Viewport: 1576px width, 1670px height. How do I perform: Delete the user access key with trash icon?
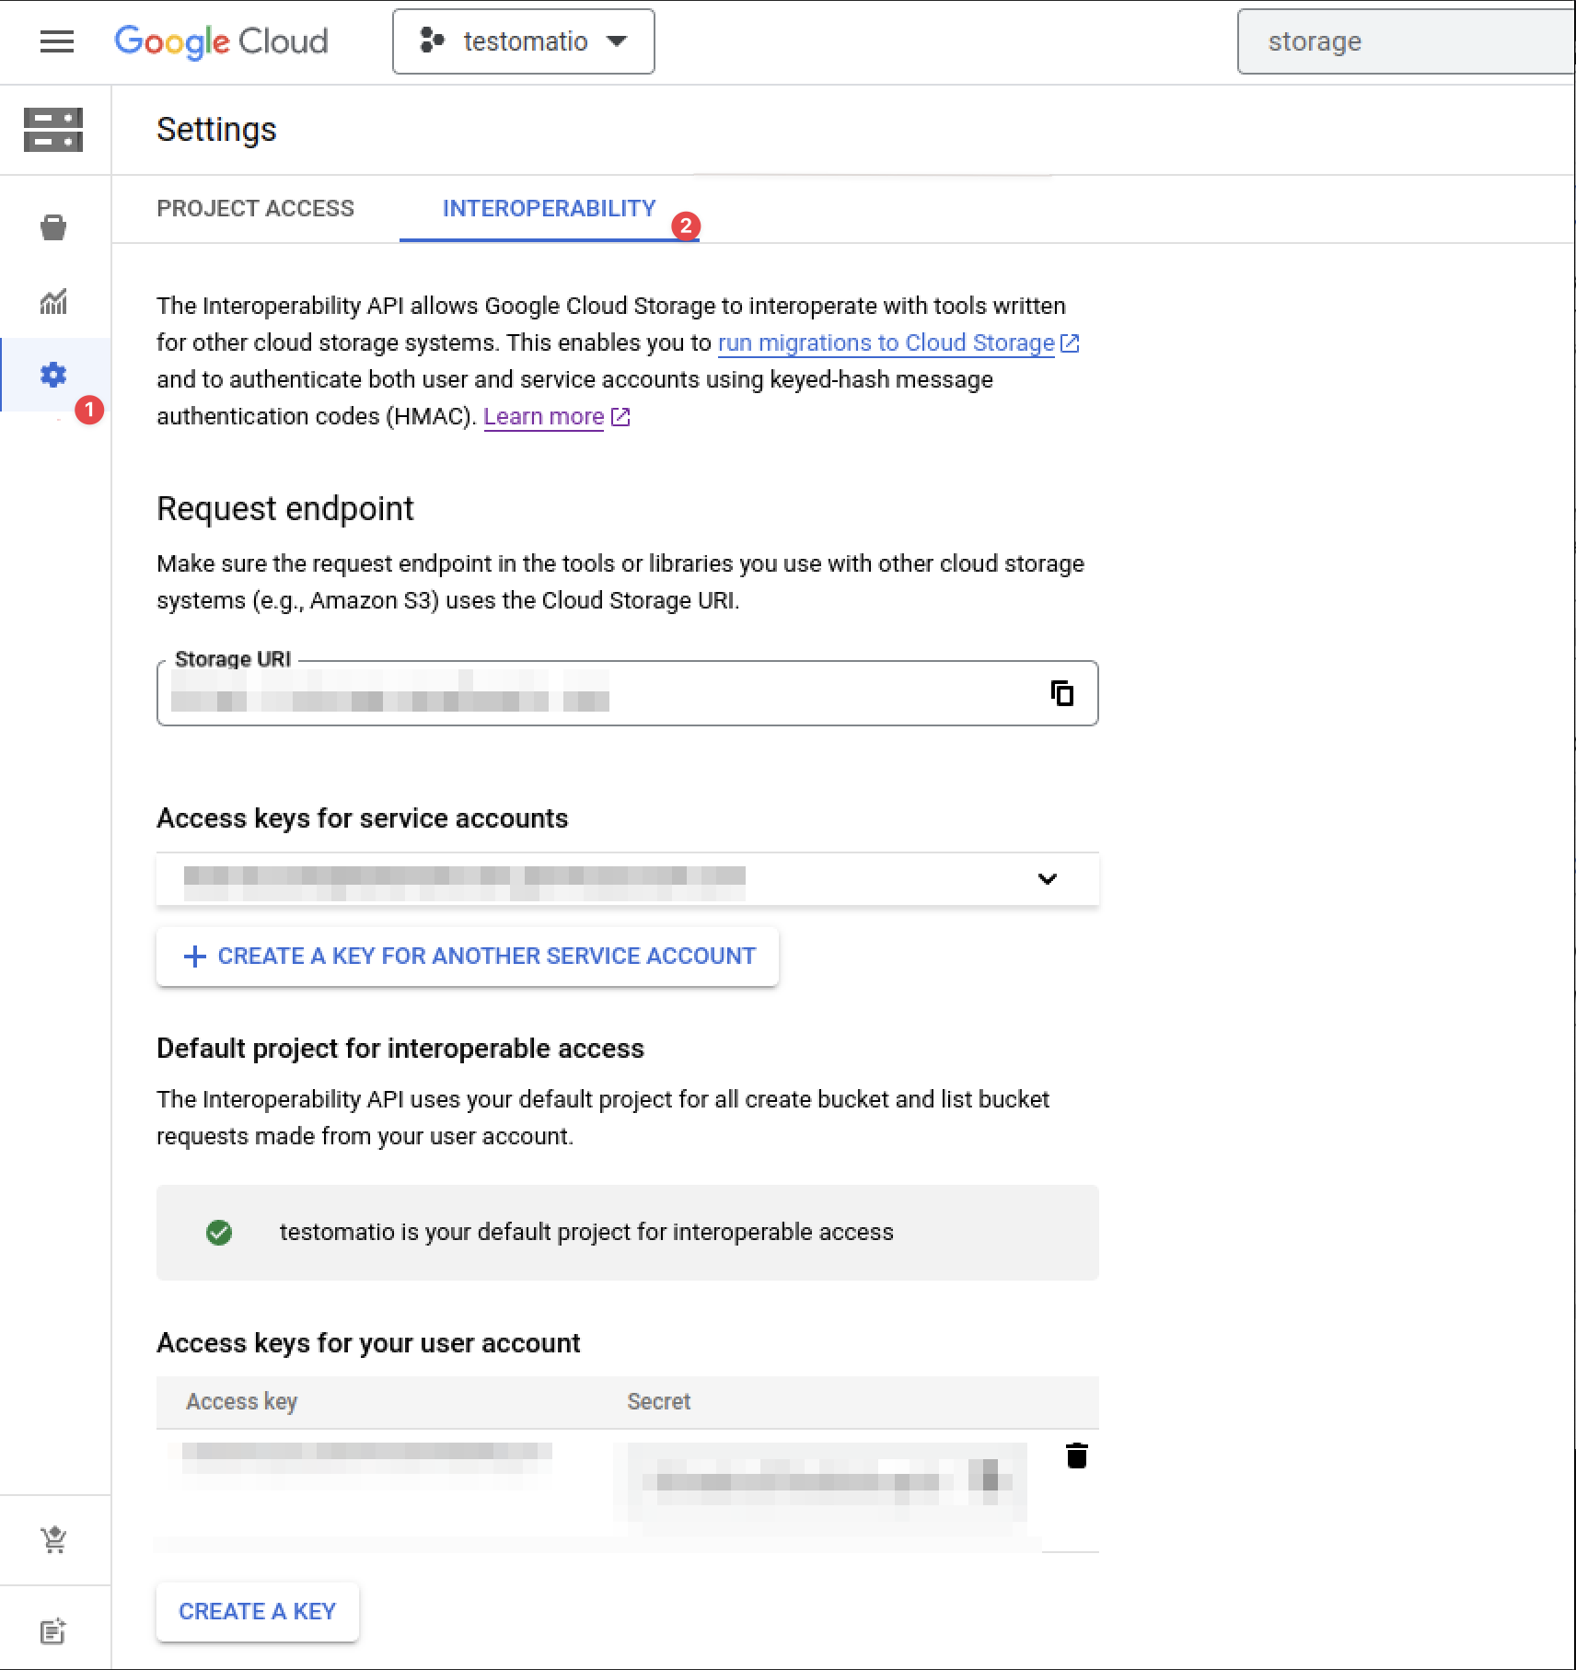click(1076, 1455)
